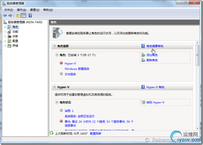Screen dimensions: 203x145
Task: Open the 帮助(H) menu
Action: point(48,10)
